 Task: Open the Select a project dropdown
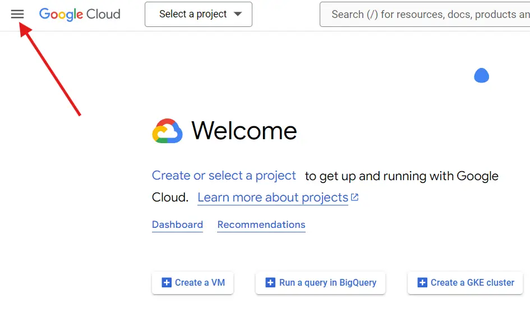(193, 15)
